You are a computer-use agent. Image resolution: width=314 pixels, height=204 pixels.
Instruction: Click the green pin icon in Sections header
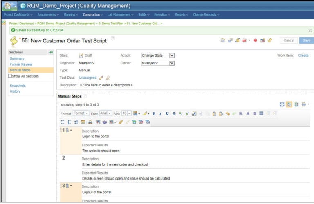coord(51,53)
